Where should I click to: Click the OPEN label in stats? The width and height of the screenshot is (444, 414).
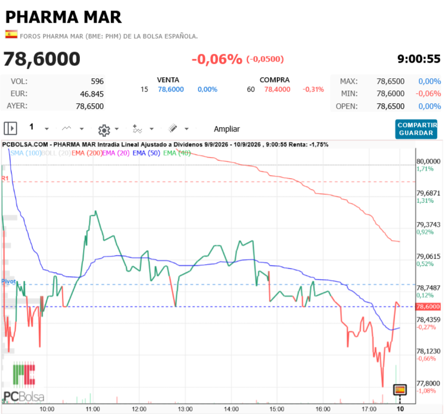point(346,107)
